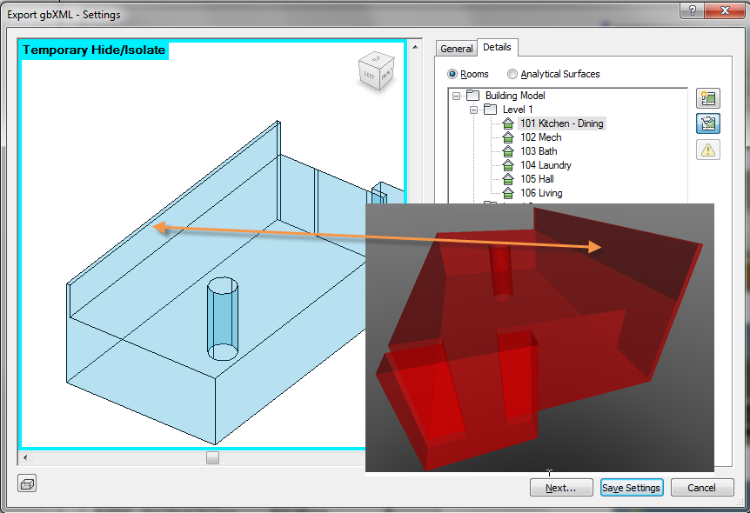This screenshot has width=750, height=513.
Task: Click the Building Model folder icon
Action: point(472,96)
